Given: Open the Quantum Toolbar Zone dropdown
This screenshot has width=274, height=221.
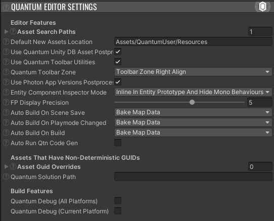Looking at the screenshot, I should [x=193, y=72].
